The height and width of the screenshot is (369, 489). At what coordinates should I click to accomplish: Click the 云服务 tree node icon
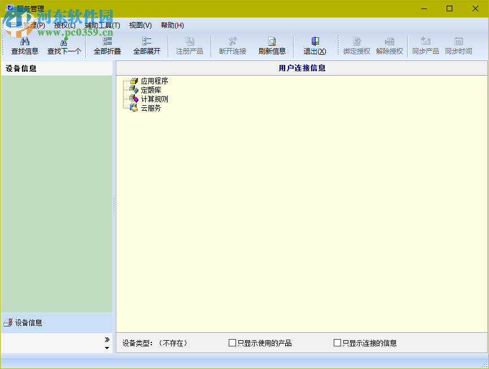click(134, 108)
